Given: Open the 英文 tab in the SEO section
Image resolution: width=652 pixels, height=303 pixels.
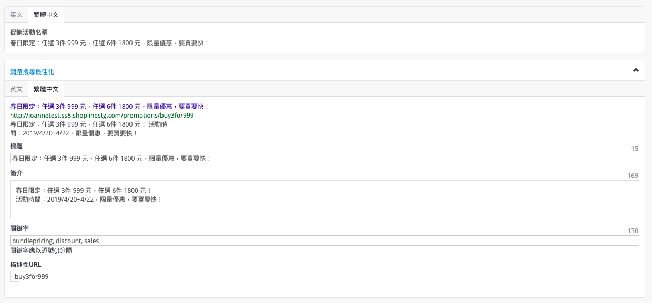Looking at the screenshot, I should click(x=16, y=89).
